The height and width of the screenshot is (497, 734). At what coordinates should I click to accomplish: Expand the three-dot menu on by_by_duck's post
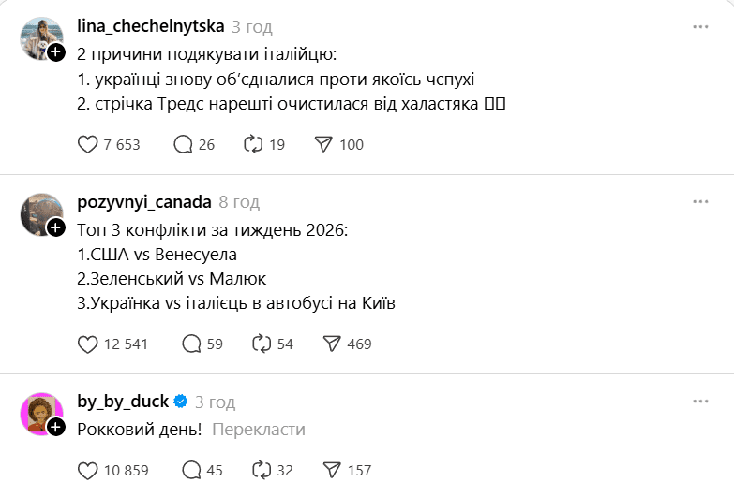[x=700, y=402]
